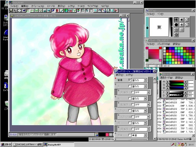Viewport: 196px width, 147px height.
Task: Toggle the 服 layer checkbox
Action: 129,123
